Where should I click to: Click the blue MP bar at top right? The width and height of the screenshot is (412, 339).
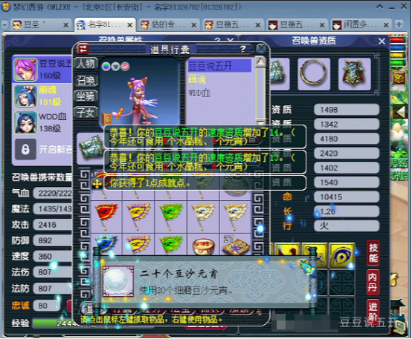click(x=397, y=47)
